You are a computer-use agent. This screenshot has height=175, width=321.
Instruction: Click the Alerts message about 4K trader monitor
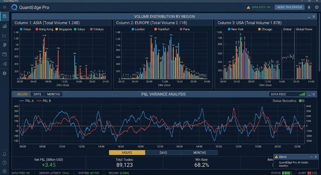[x=294, y=164]
